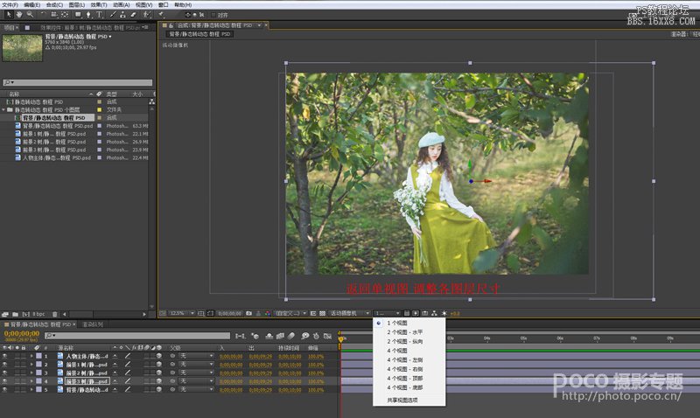The image size is (700, 418).
Task: Click the composition mini-flowchart icon in timeline
Action: 240,336
